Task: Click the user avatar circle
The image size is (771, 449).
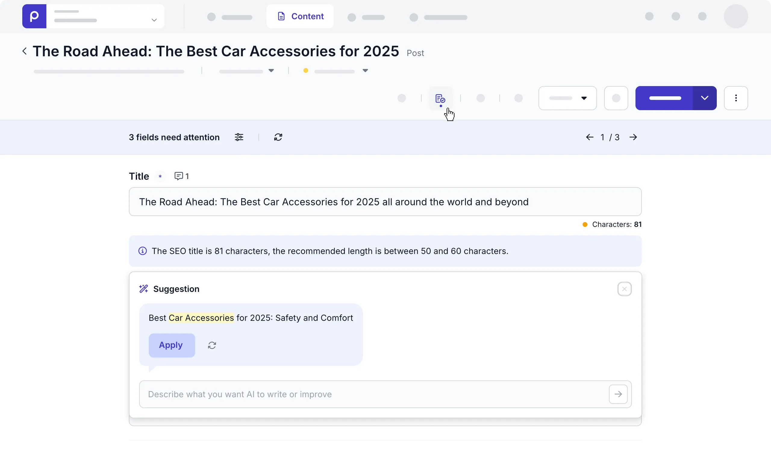Action: 736,16
